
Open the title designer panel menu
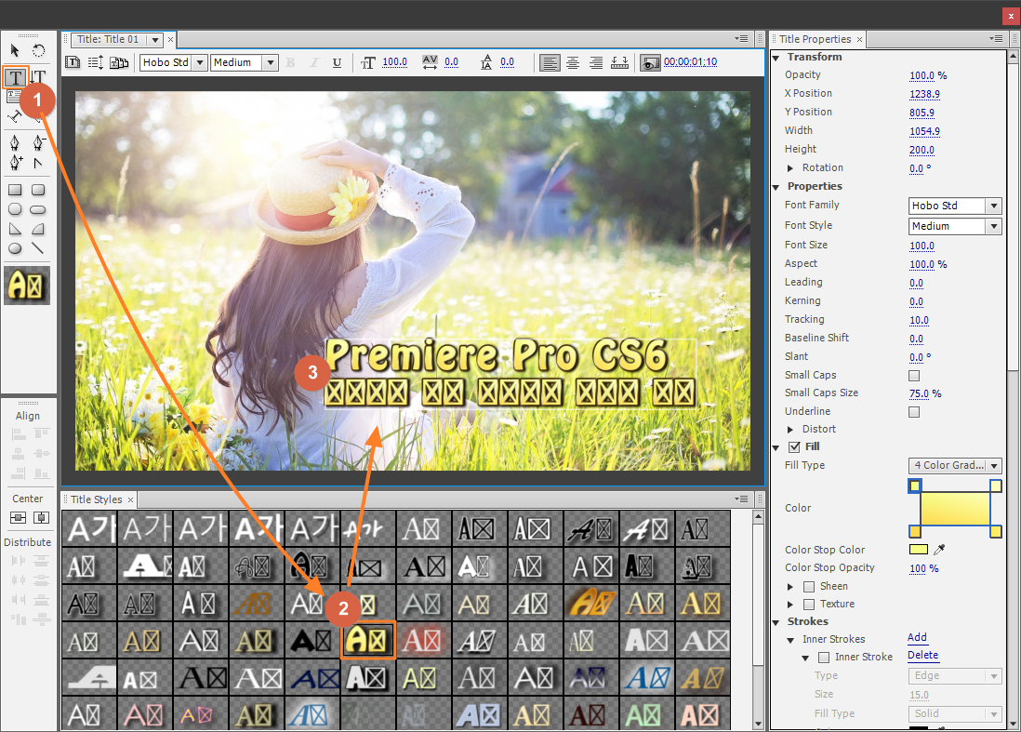pos(741,38)
